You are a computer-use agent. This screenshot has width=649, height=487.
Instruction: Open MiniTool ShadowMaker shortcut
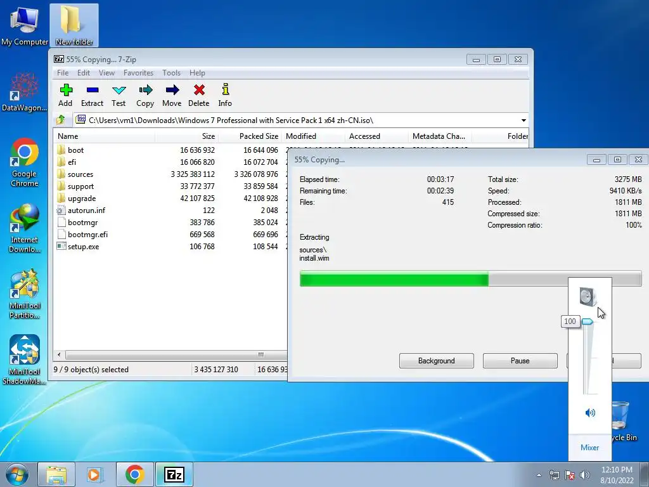pyautogui.click(x=25, y=360)
